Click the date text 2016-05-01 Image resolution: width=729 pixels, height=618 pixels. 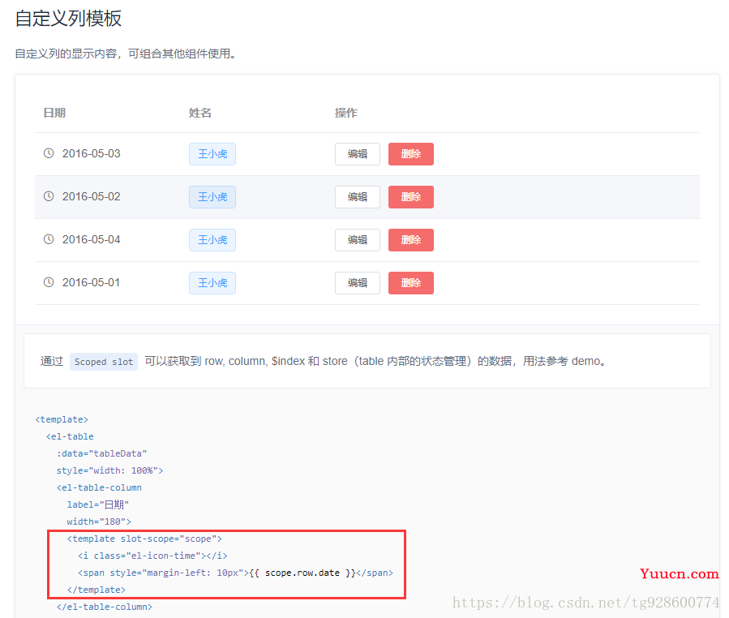pyautogui.click(x=91, y=283)
